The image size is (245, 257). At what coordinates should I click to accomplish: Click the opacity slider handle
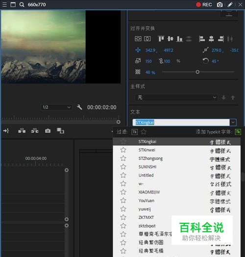(197, 72)
